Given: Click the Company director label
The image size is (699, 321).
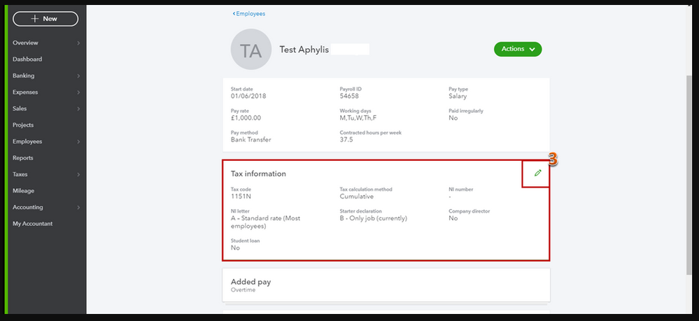Looking at the screenshot, I should point(469,211).
